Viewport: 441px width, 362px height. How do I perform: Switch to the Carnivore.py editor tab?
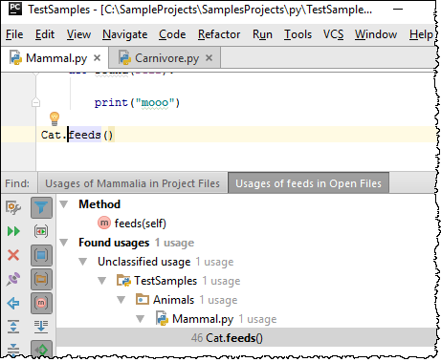click(x=165, y=58)
